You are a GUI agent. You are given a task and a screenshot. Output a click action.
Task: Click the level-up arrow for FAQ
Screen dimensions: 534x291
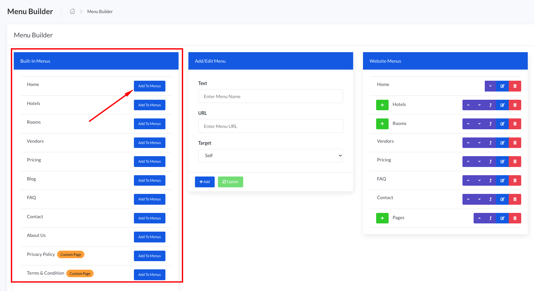(x=490, y=180)
